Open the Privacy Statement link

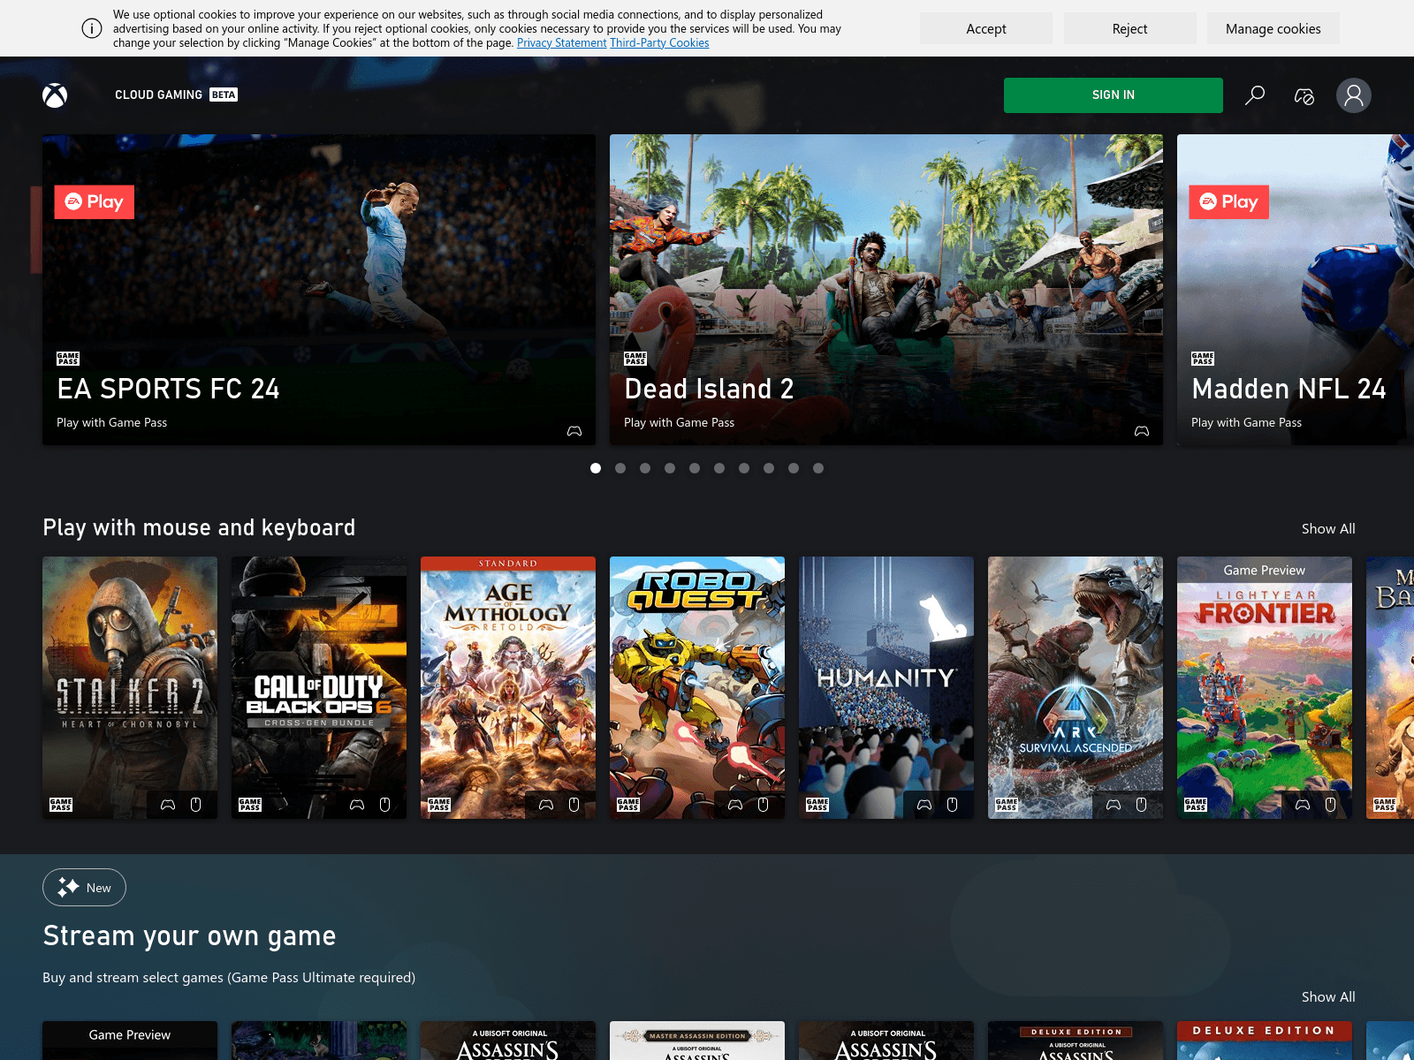[x=562, y=42]
